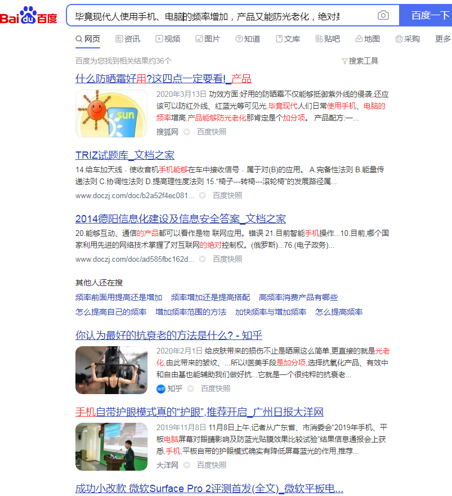Open the 搜狐网 source link
The image size is (452, 496).
tap(167, 132)
